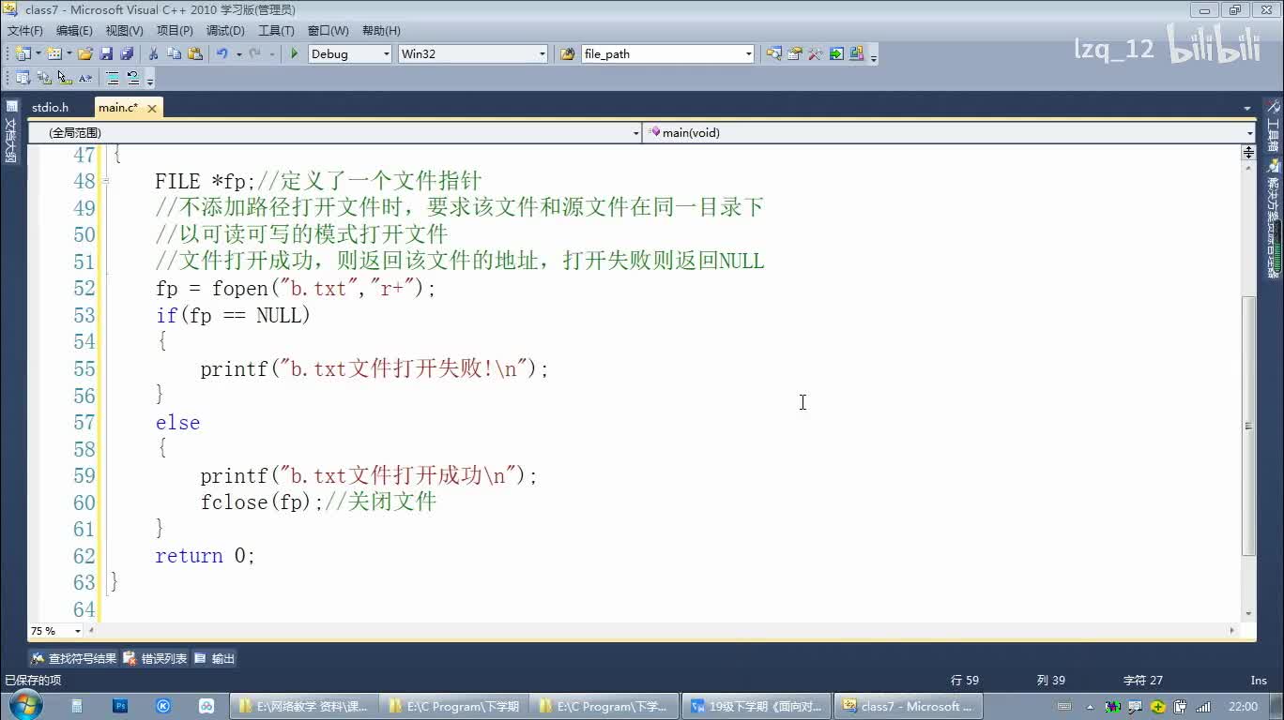Open the 调试(D) menu

coord(225,31)
